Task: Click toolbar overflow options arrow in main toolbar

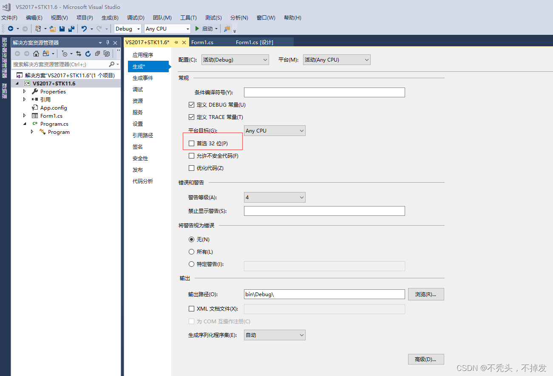Action: 235,30
